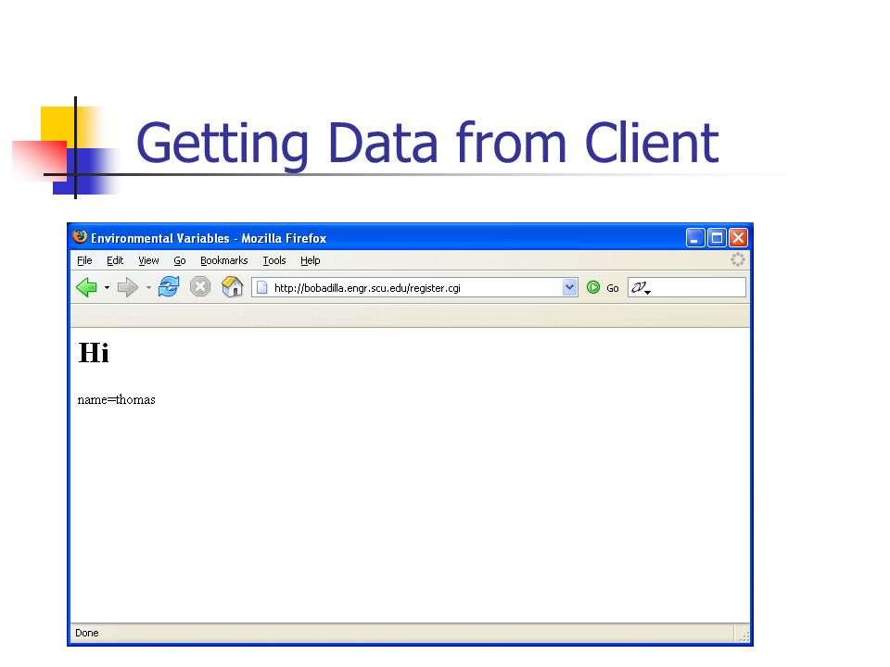The height and width of the screenshot is (667, 890).
Task: Open the Forward history dropdown arrow
Action: [148, 287]
